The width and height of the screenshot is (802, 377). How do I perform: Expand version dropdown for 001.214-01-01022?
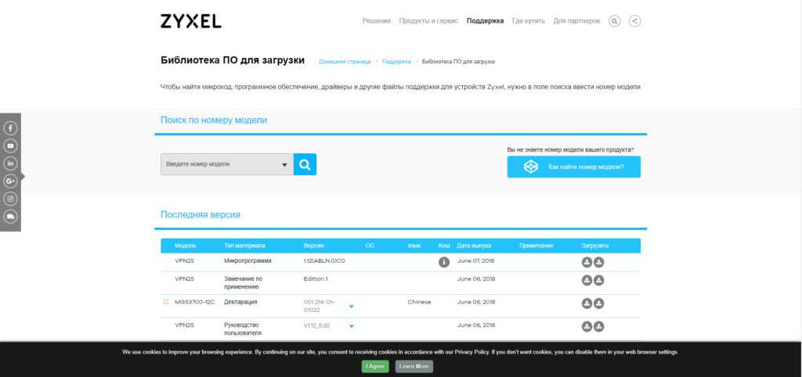pyautogui.click(x=352, y=306)
